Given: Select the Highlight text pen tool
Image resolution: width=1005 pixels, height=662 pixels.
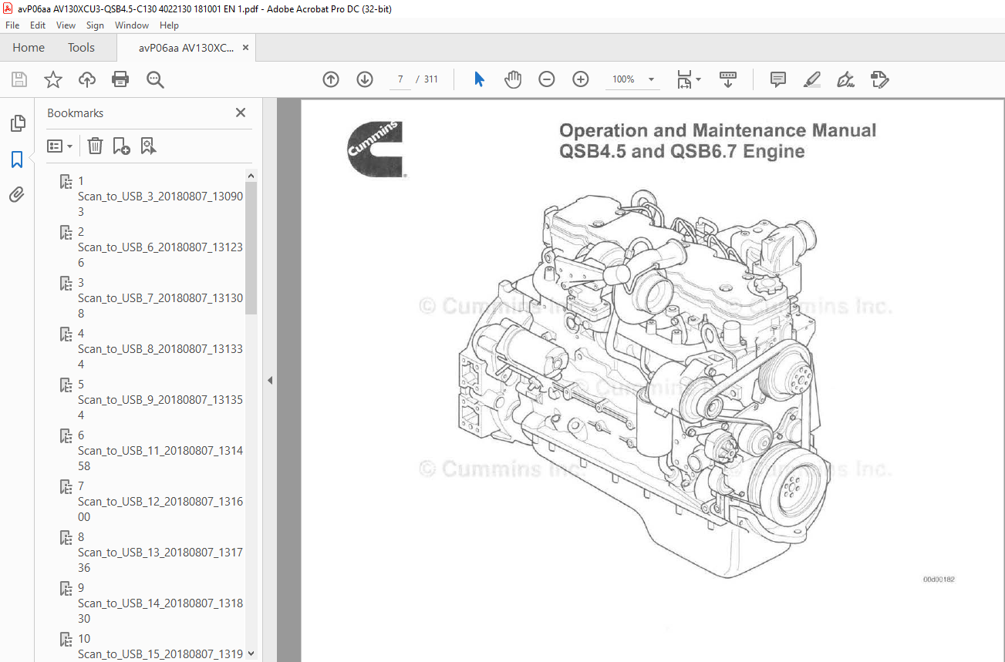Looking at the screenshot, I should [x=811, y=79].
